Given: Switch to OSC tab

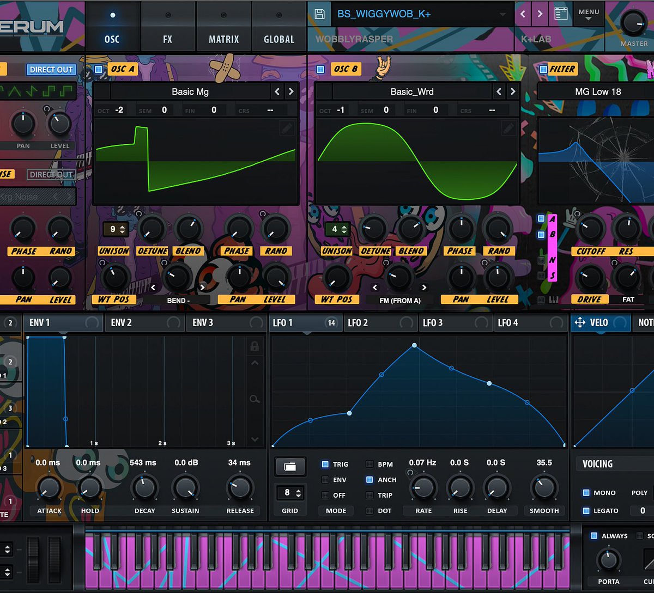Looking at the screenshot, I should [x=112, y=26].
